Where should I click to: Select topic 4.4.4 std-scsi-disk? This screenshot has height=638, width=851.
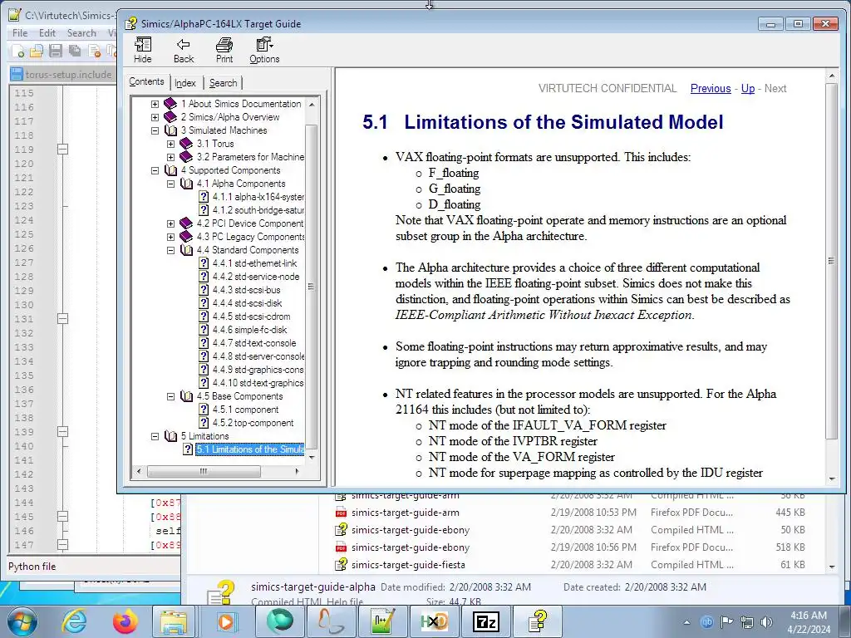pos(247,303)
